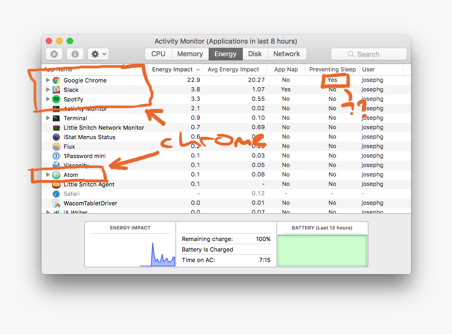Select the WacomTabletDriver row
452x334 pixels.
(x=226, y=203)
